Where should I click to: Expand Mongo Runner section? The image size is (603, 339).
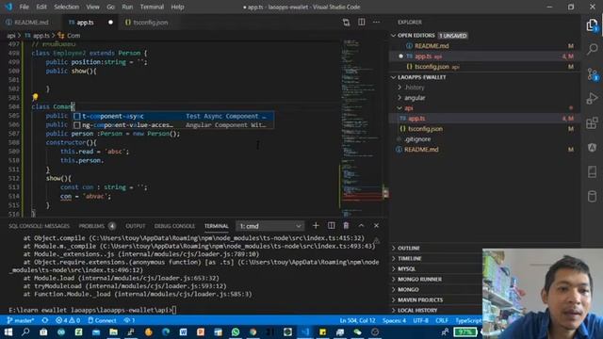point(419,280)
